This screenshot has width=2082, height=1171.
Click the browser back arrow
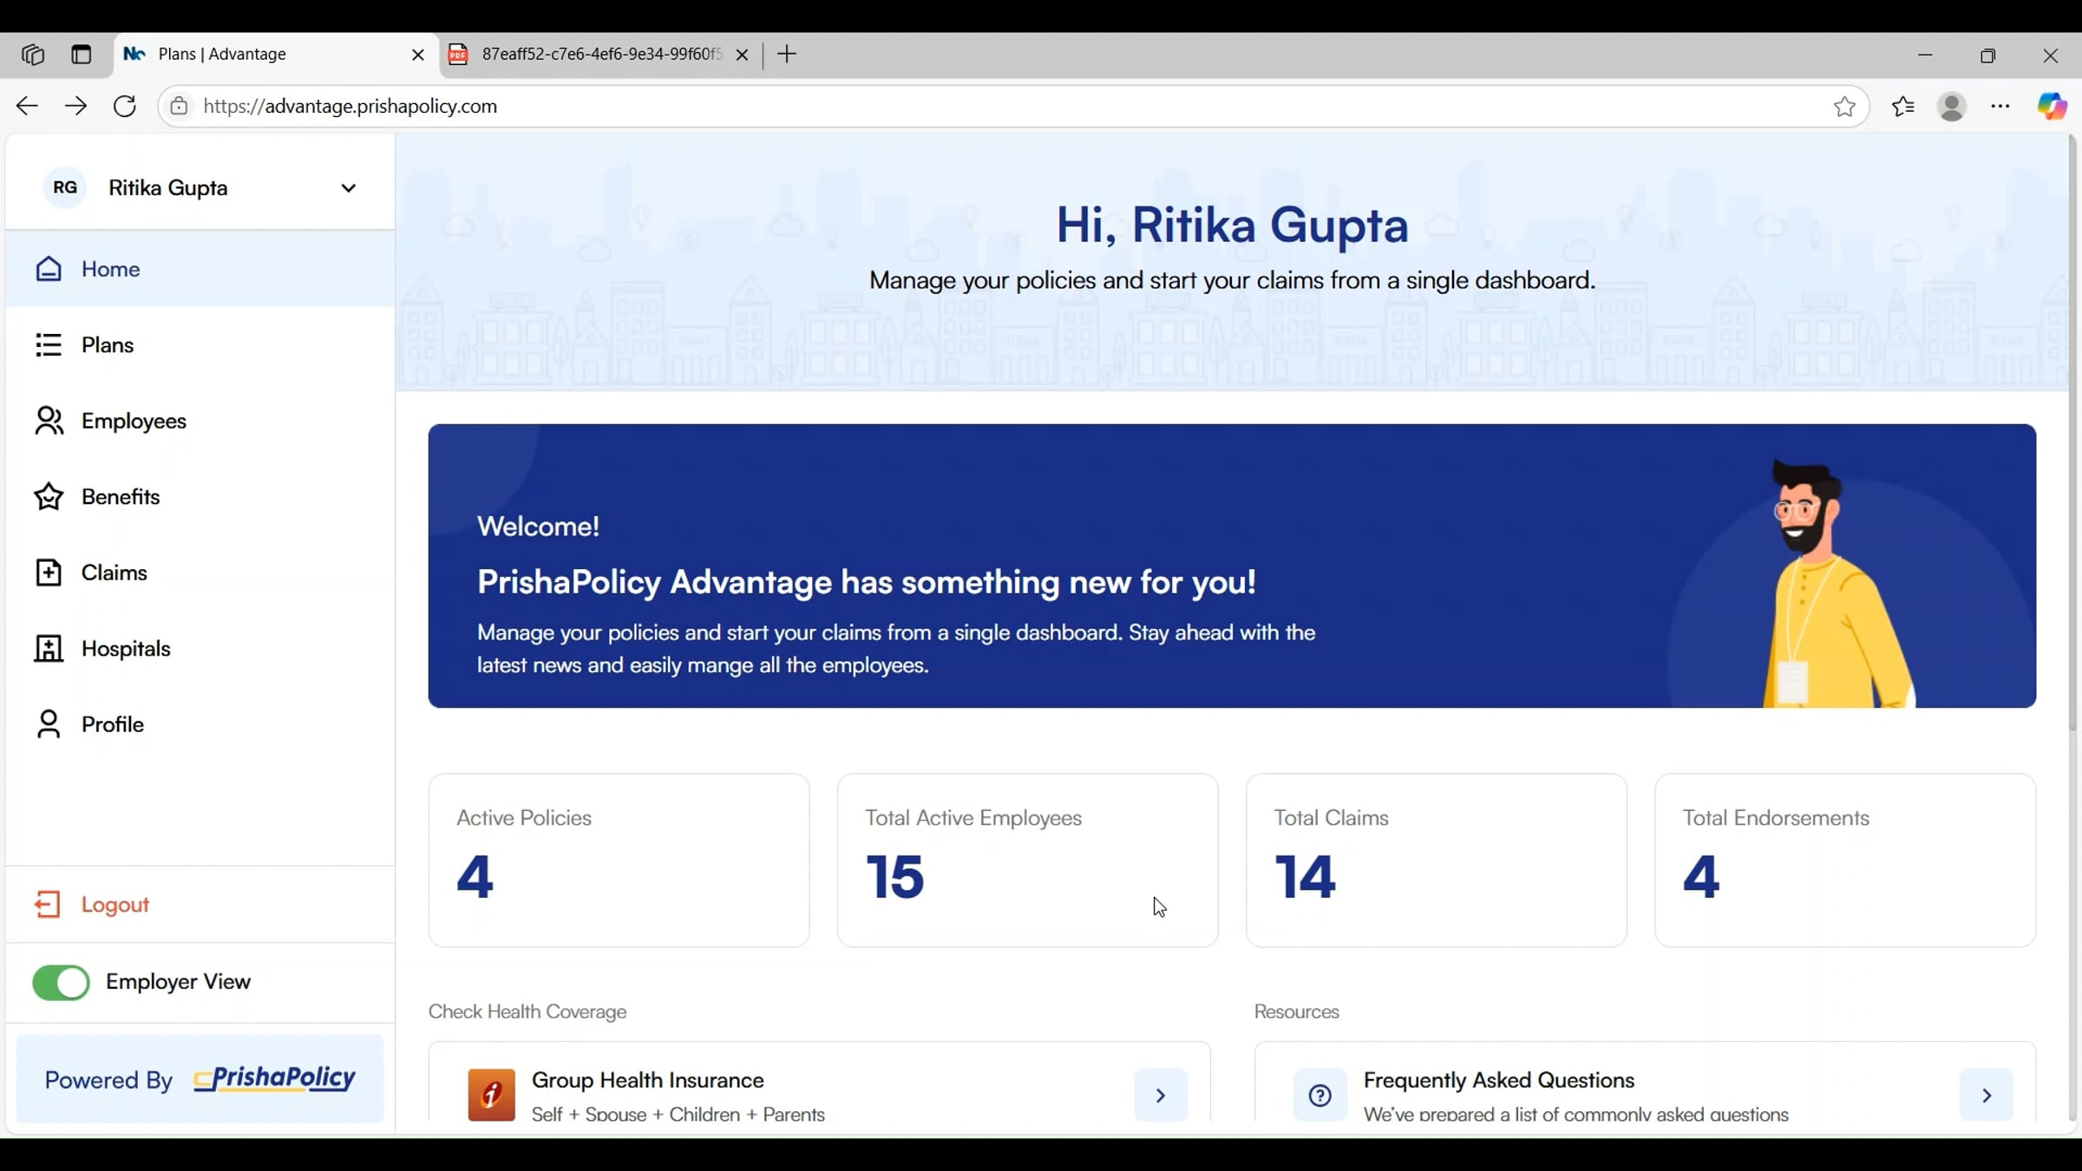coord(27,106)
